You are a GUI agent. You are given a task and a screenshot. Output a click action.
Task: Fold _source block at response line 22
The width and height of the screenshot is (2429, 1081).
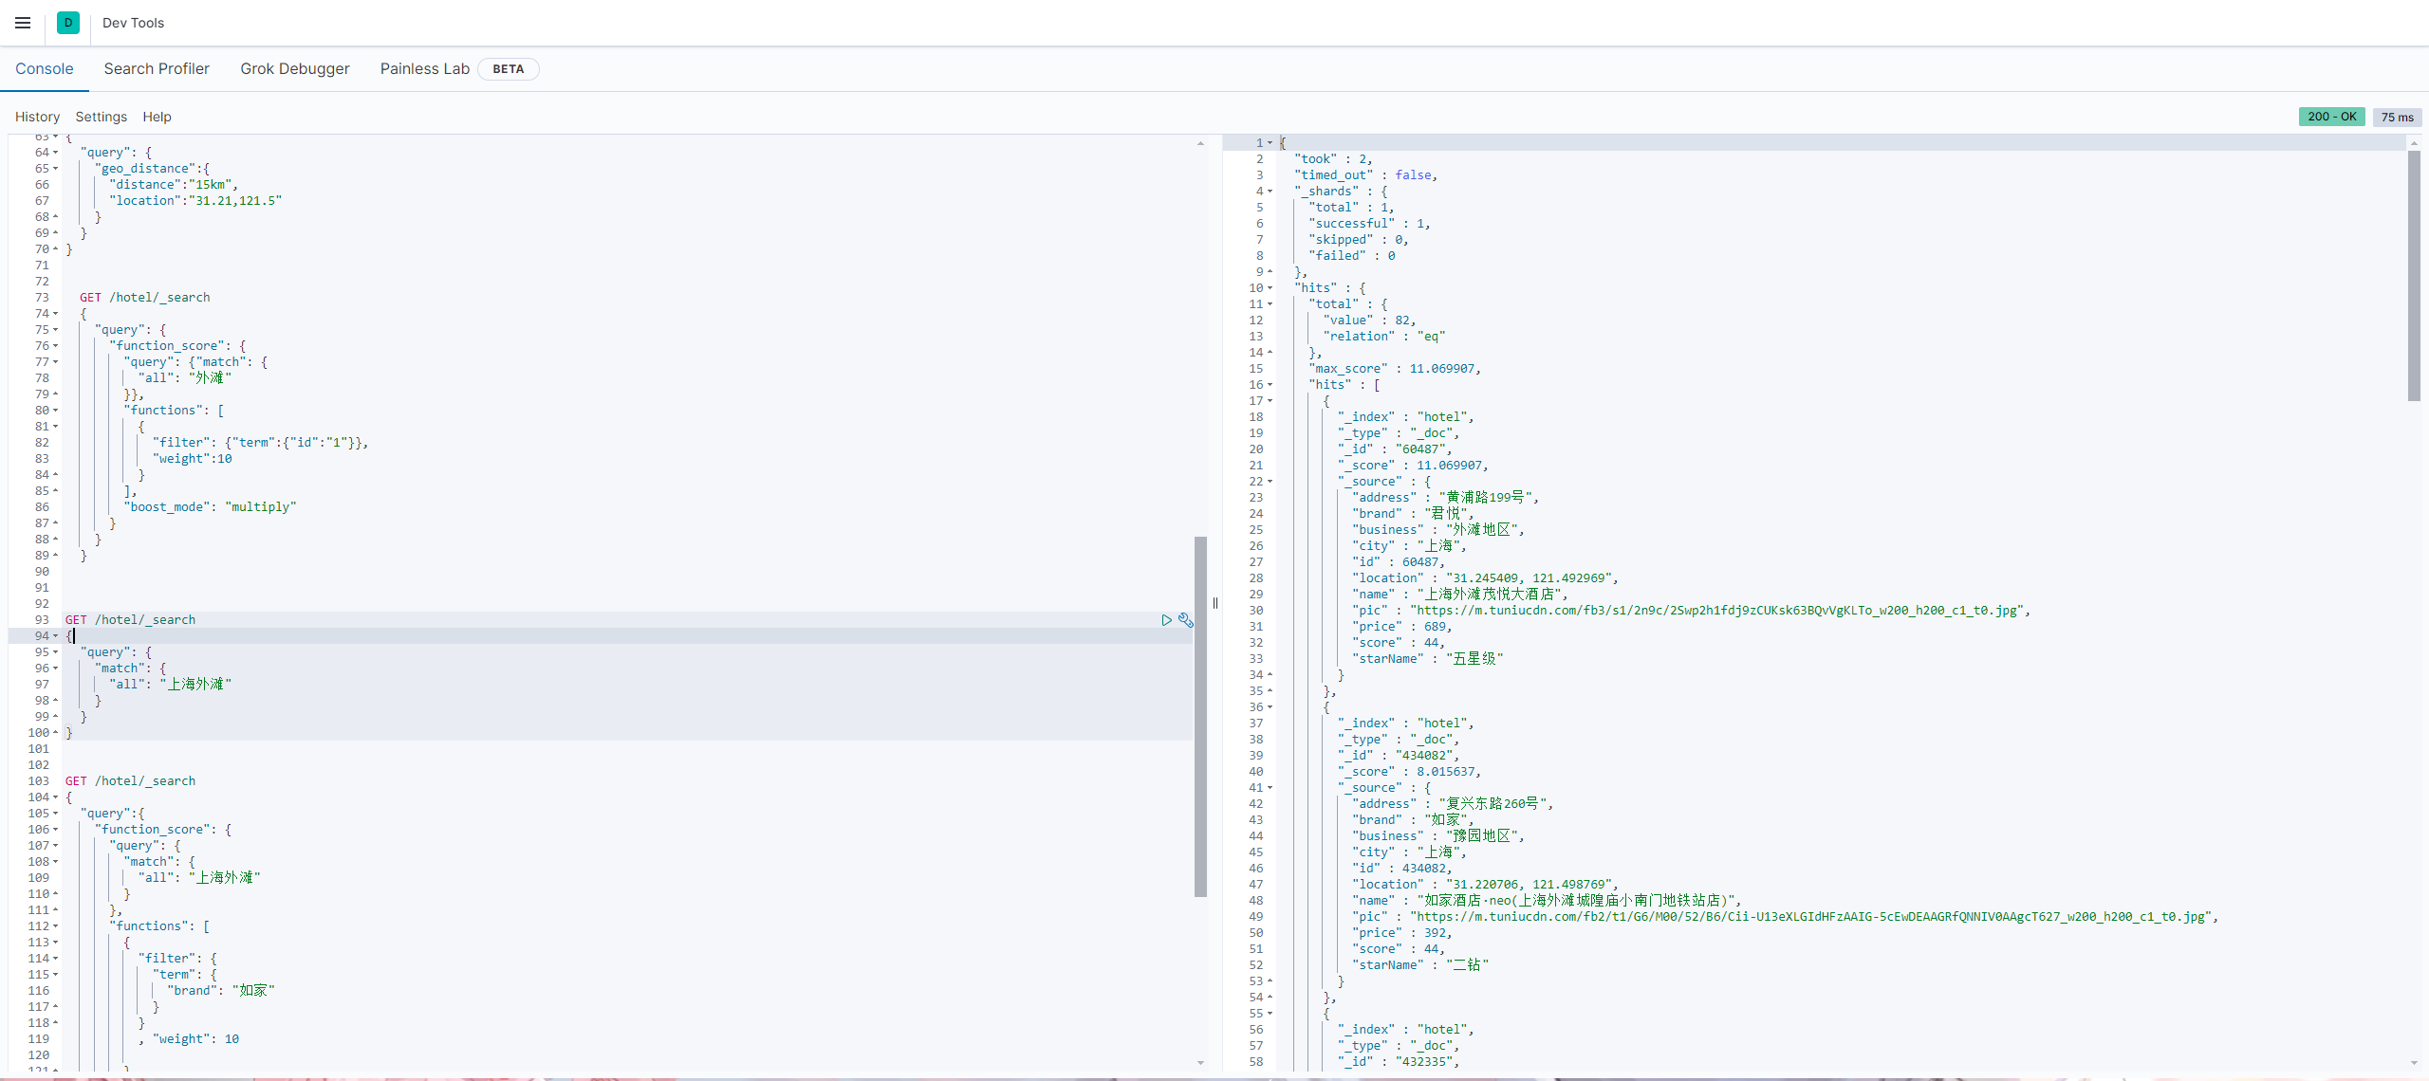click(1270, 482)
